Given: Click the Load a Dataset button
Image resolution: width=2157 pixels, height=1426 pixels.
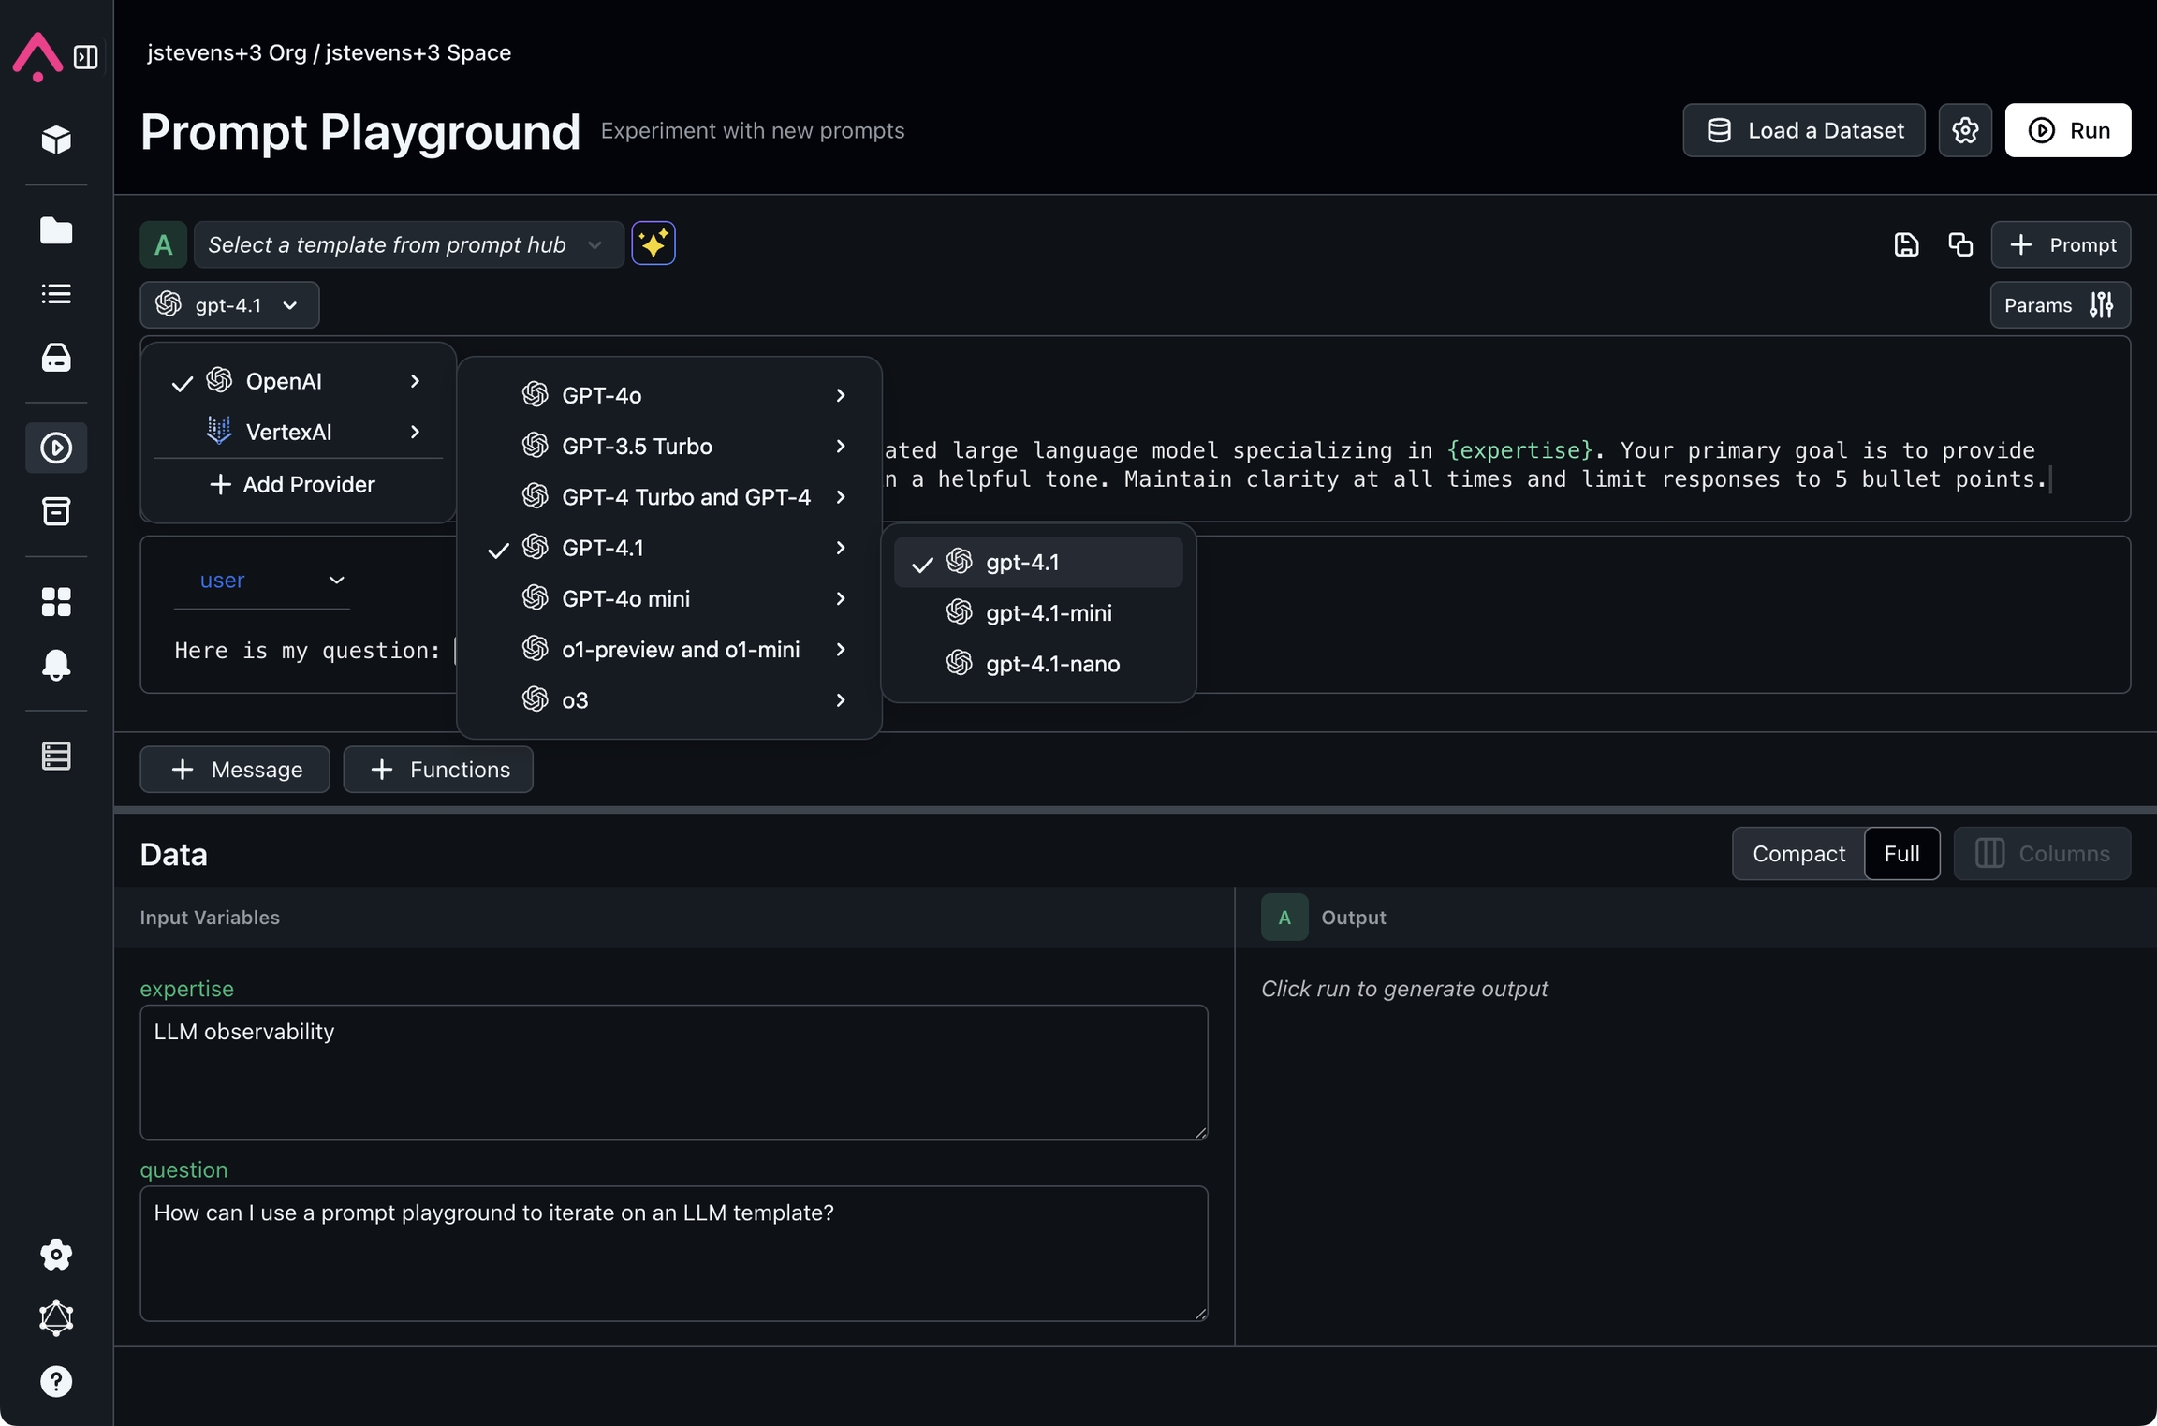Looking at the screenshot, I should click(x=1803, y=130).
